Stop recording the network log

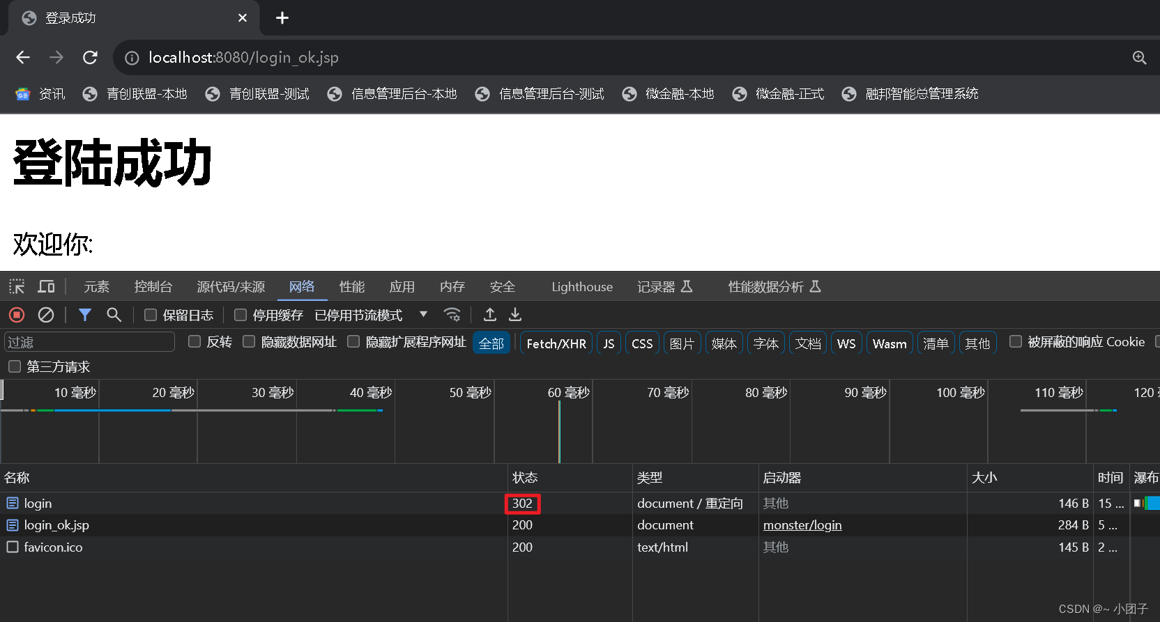point(17,315)
